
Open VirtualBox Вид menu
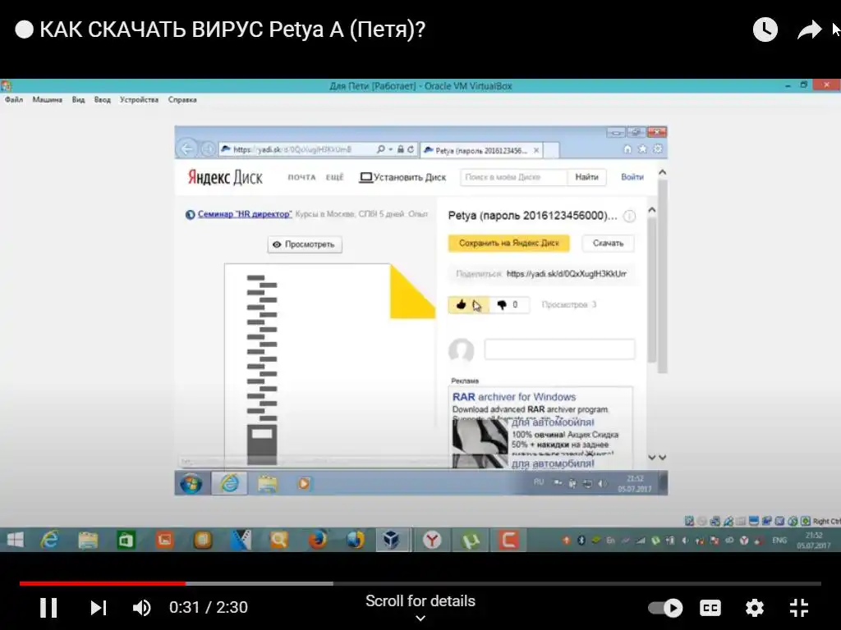coord(78,99)
